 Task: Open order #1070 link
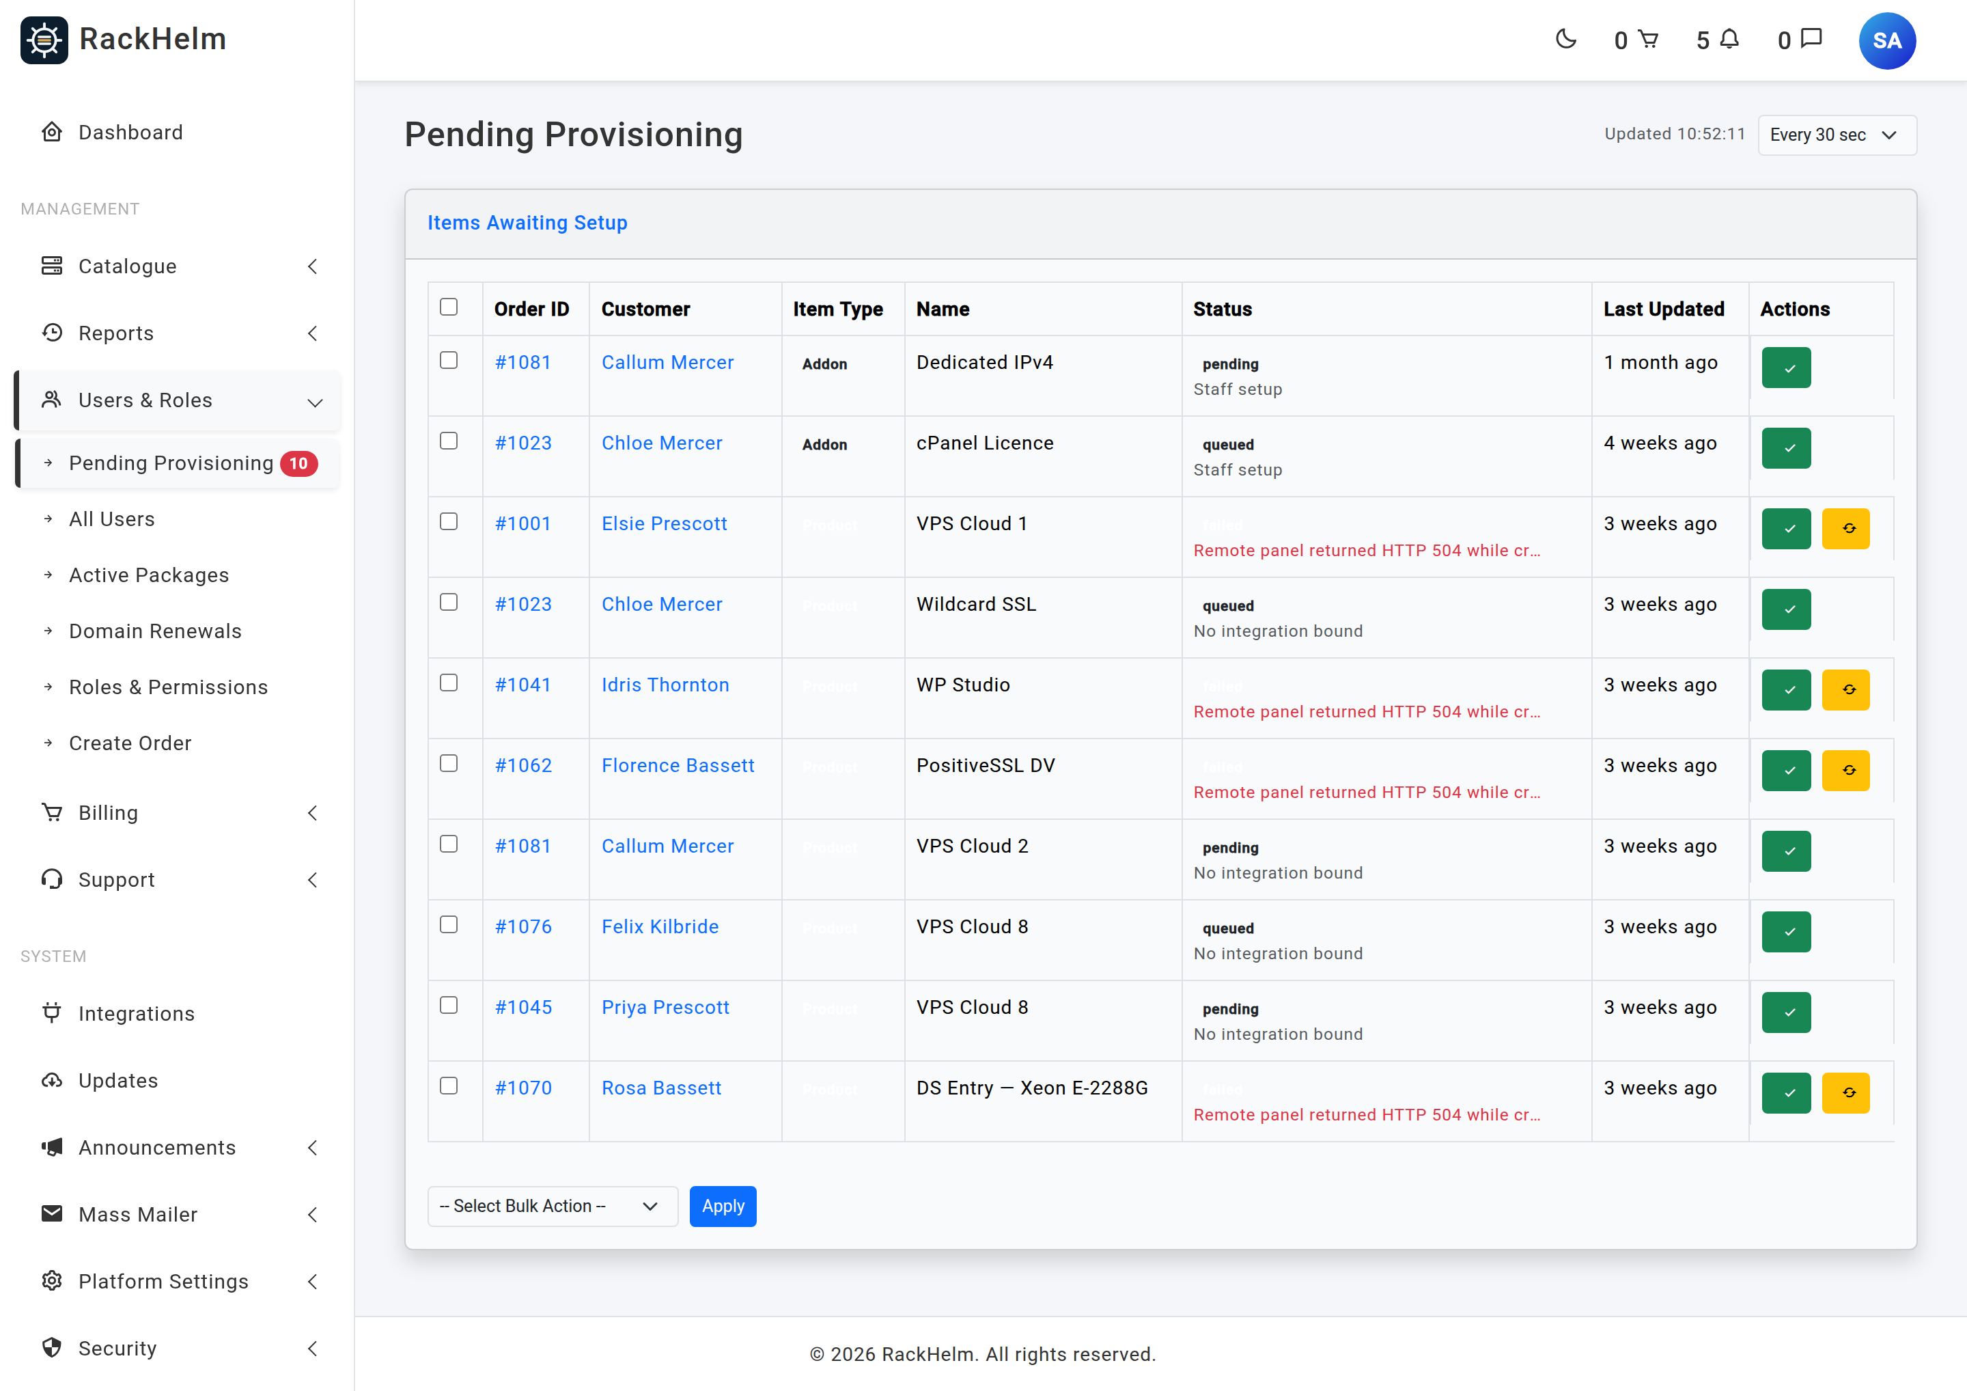(x=522, y=1088)
